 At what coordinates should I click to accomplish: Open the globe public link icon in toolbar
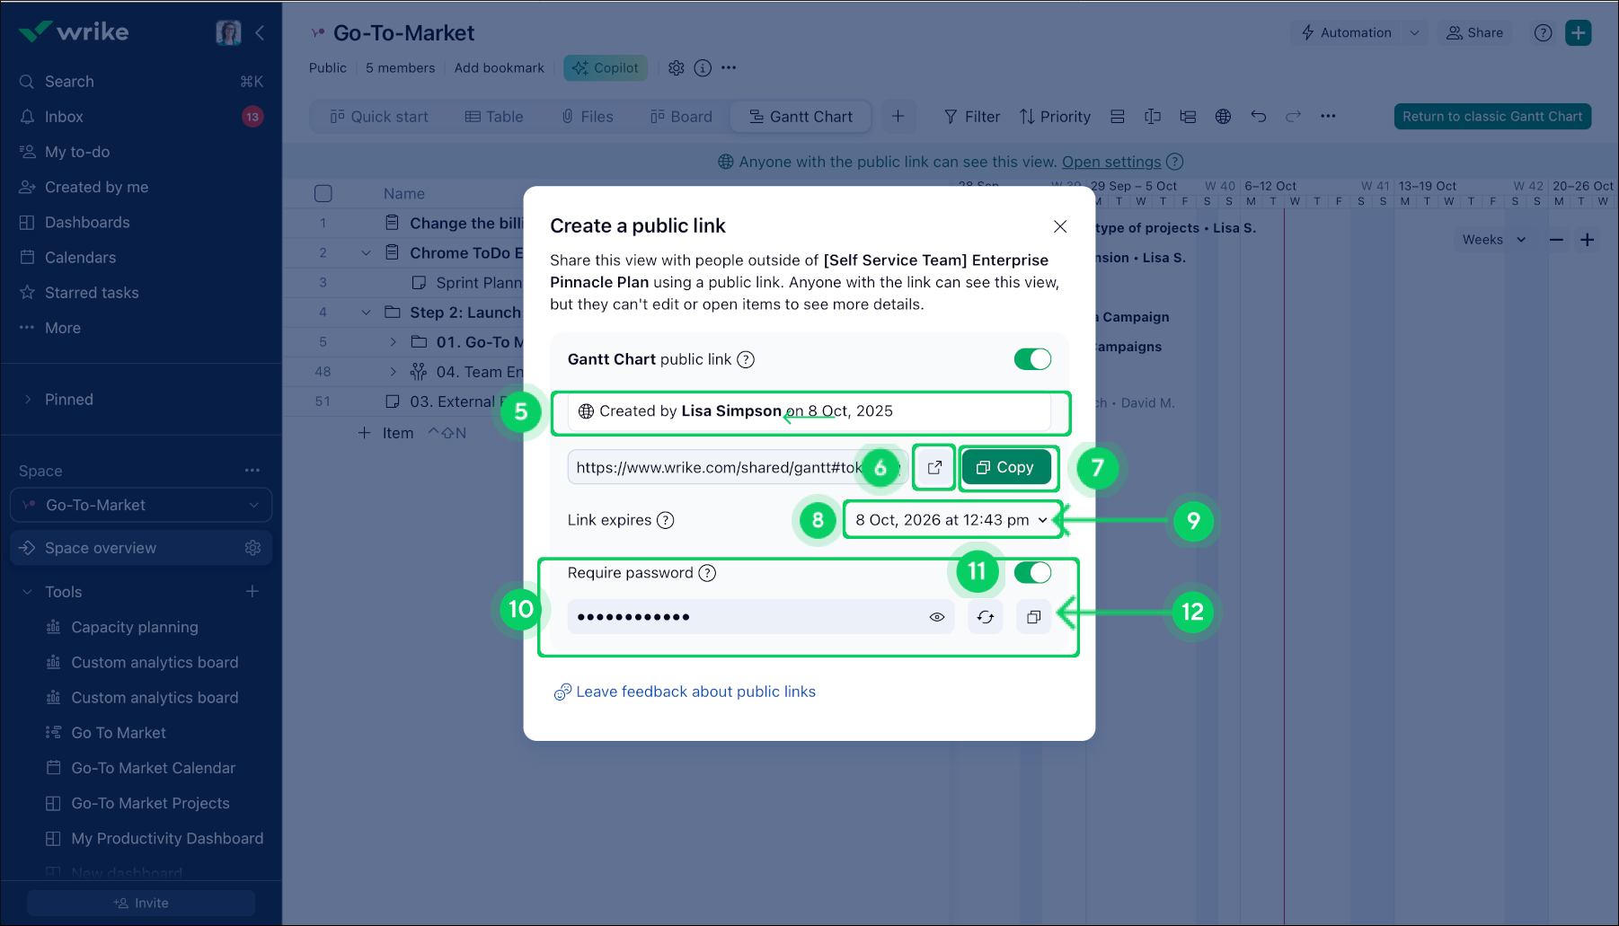point(1223,117)
